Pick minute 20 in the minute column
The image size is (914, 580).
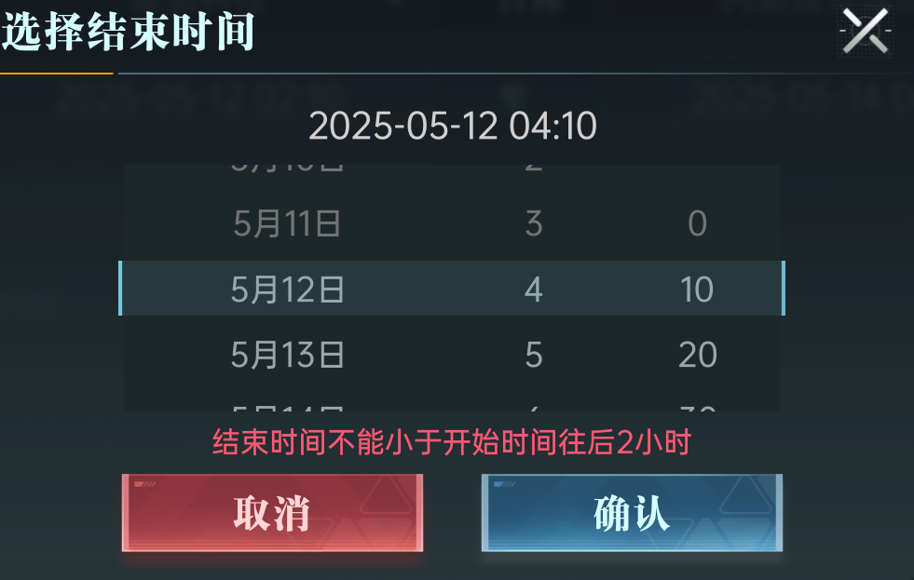pos(698,355)
